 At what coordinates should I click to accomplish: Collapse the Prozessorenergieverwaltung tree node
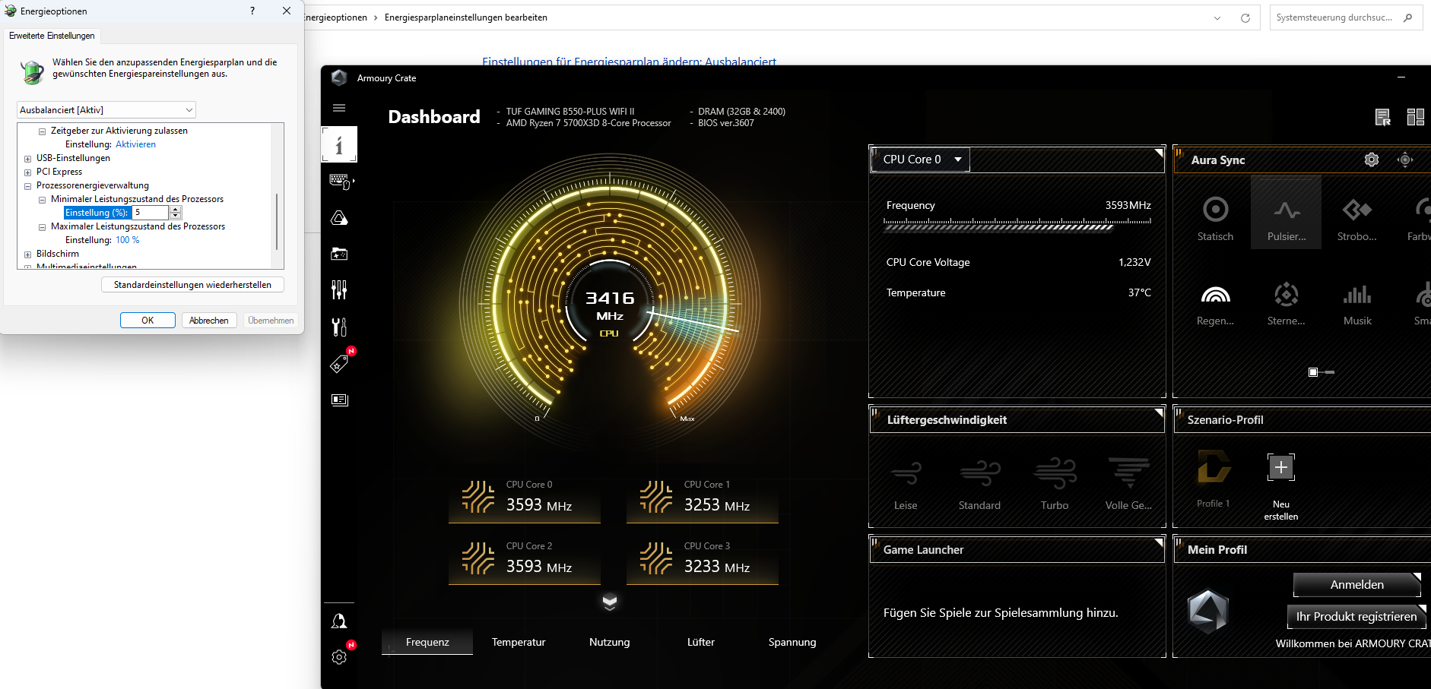pos(27,186)
